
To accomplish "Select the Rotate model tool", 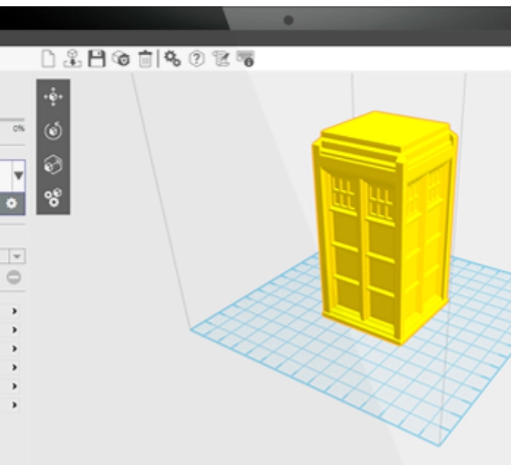I will [x=53, y=130].
